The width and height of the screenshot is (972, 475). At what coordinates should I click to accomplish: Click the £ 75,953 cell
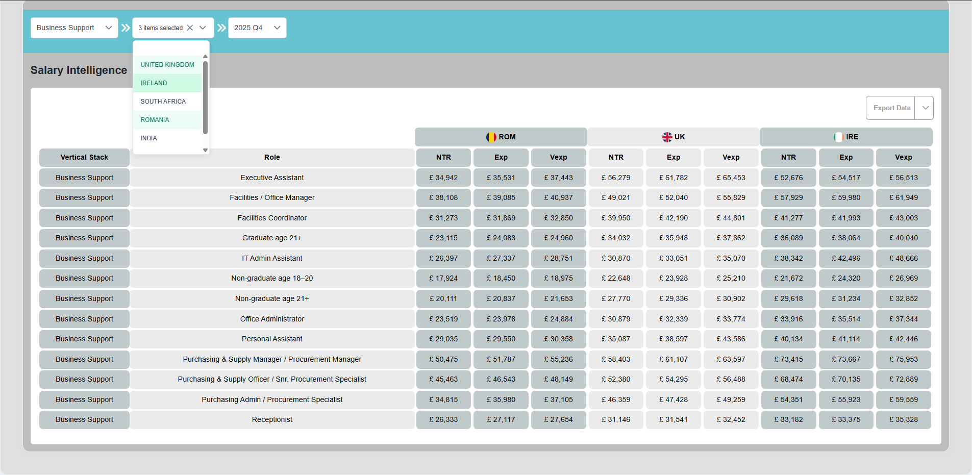click(x=903, y=360)
